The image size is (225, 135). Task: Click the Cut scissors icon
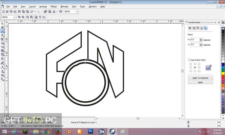[x=19, y=11]
